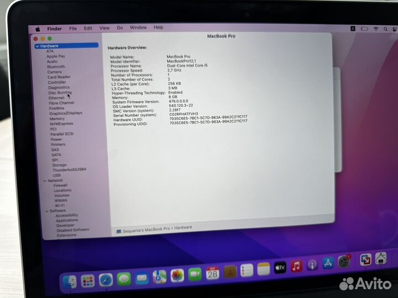Select Ethernet in the sidebar
Screen dimensions: 398x298
[x=56, y=98]
